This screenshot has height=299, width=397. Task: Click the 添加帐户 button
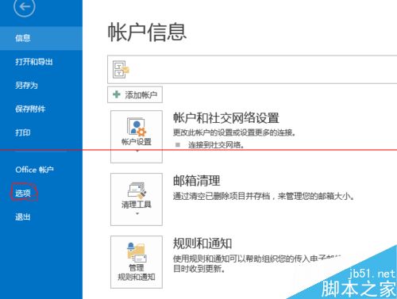coord(135,94)
